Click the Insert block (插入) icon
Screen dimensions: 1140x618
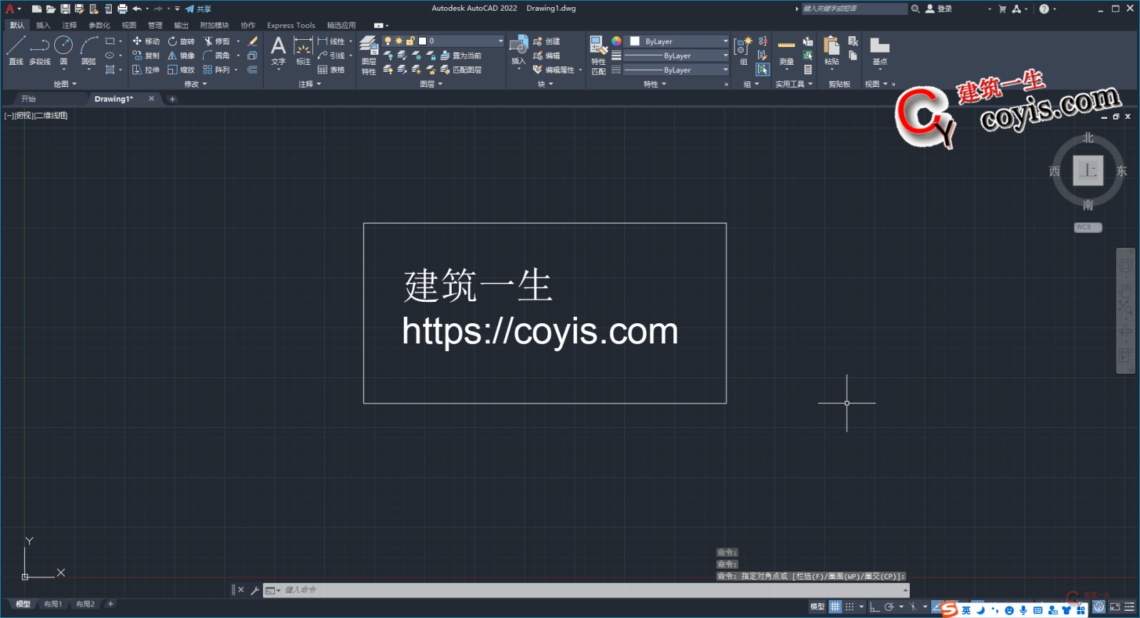click(519, 51)
